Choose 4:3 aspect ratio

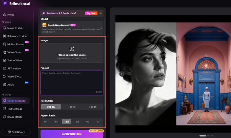tap(88, 121)
